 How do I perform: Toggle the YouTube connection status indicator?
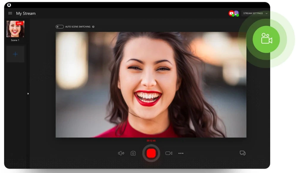233,15
